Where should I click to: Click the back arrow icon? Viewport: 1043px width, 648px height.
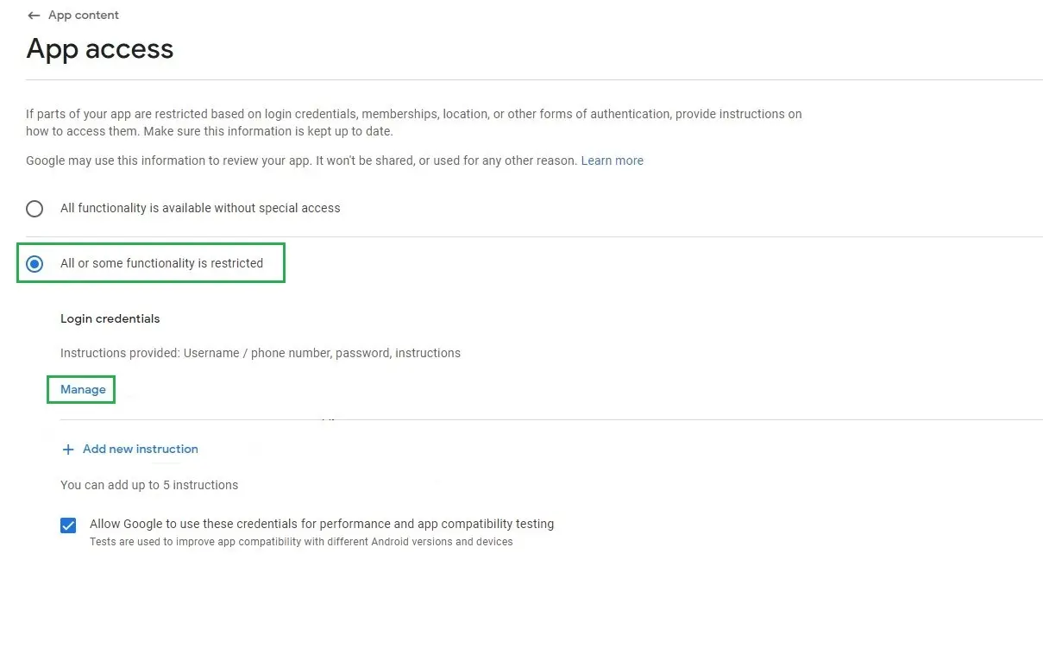[x=34, y=16]
